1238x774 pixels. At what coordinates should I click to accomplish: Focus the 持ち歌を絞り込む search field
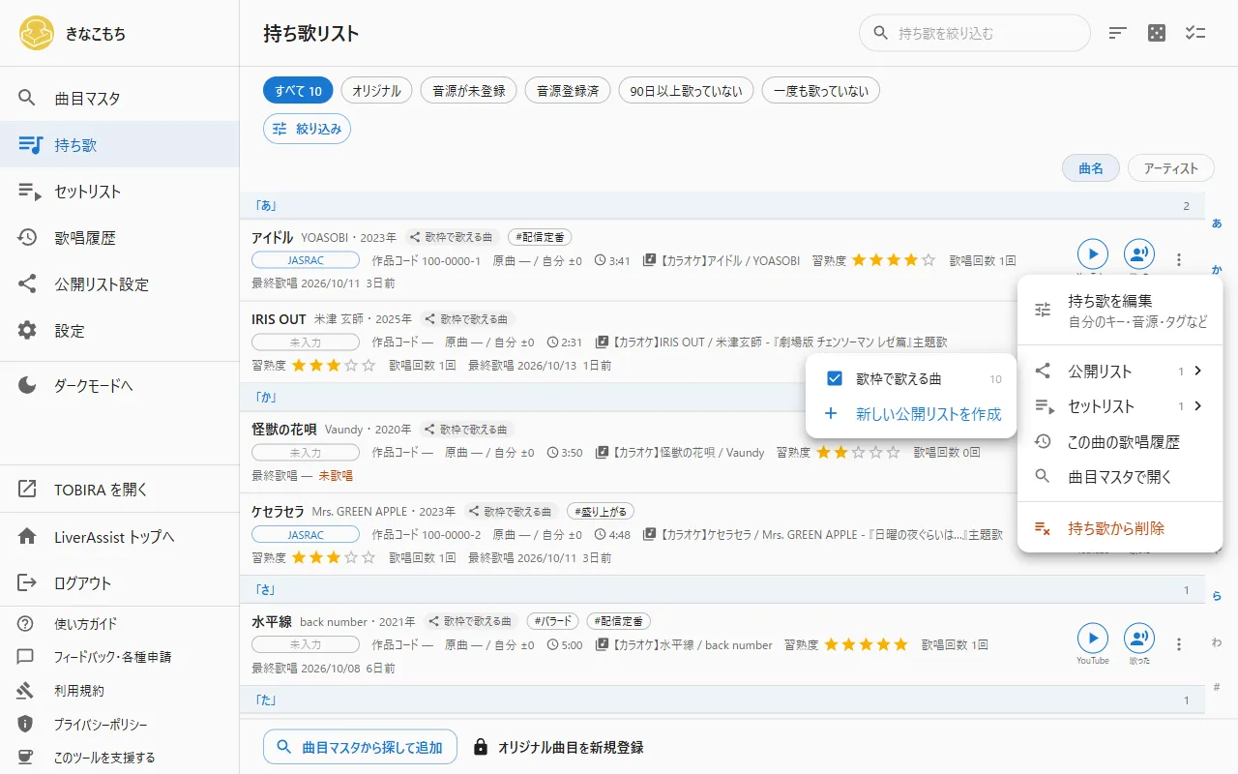point(975,33)
